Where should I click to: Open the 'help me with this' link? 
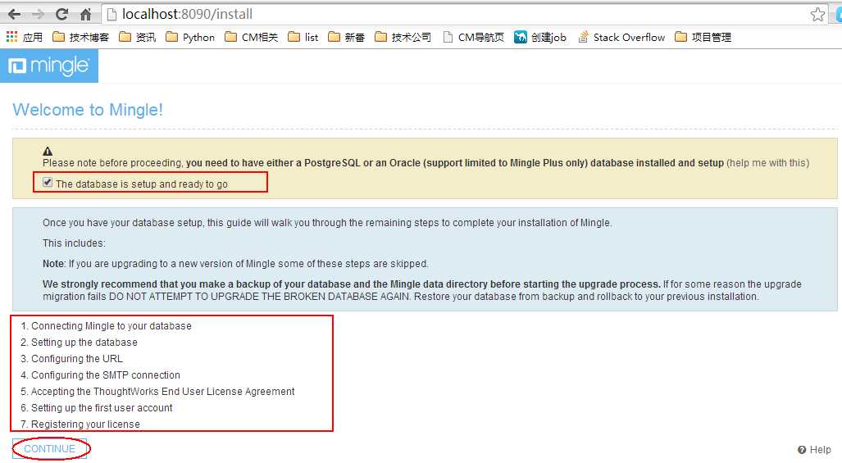click(768, 162)
